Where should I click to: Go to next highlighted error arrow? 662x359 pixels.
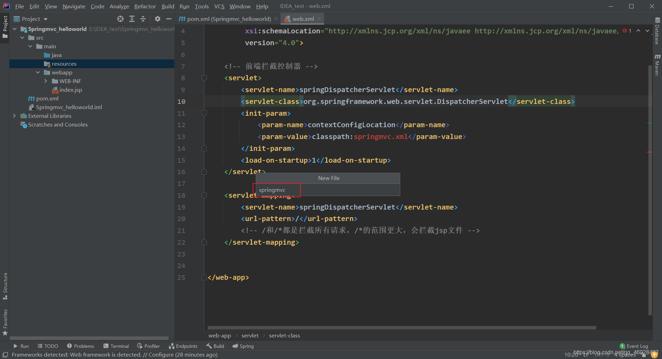(647, 31)
